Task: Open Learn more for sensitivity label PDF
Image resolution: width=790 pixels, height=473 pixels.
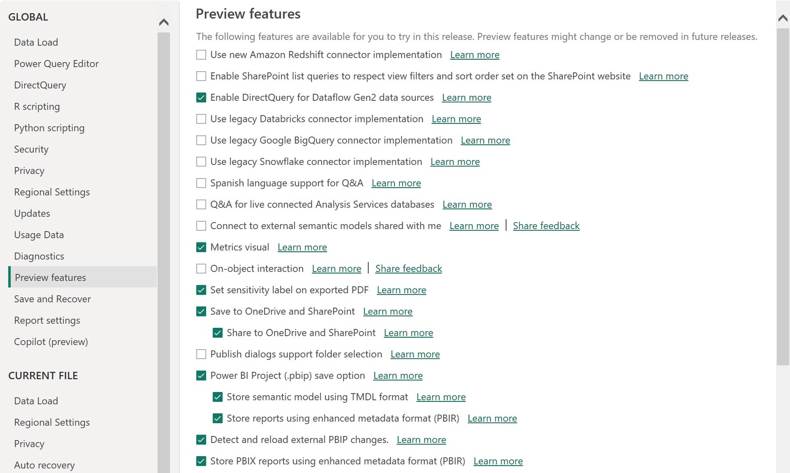Action: tap(401, 290)
